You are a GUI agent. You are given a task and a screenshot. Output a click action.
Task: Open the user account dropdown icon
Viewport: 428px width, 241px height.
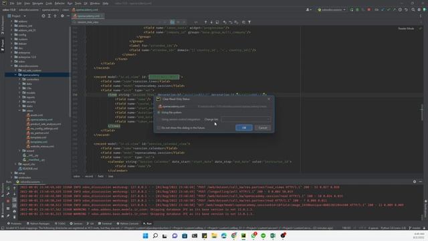[309, 9]
